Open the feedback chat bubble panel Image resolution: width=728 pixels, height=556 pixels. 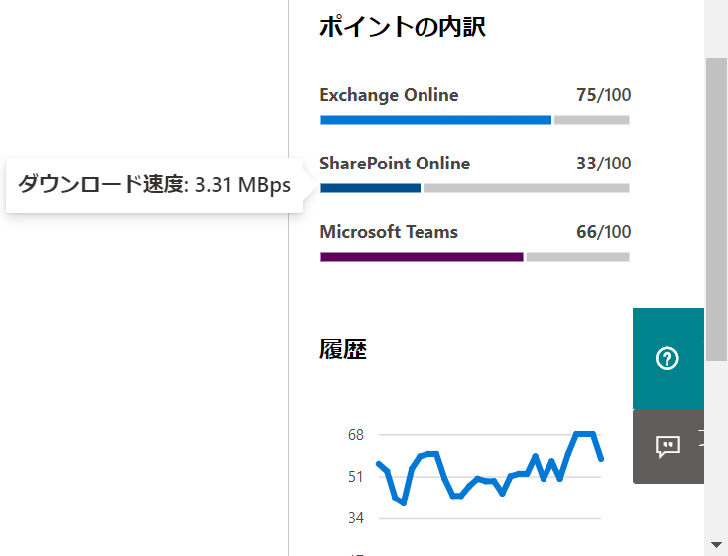point(668,446)
